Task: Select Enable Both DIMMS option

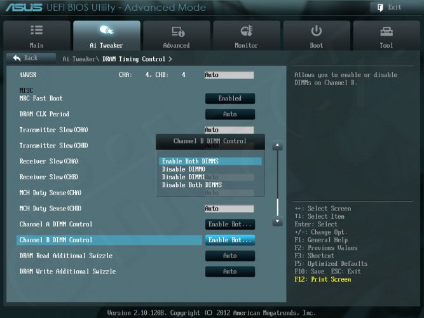Action: coord(210,162)
